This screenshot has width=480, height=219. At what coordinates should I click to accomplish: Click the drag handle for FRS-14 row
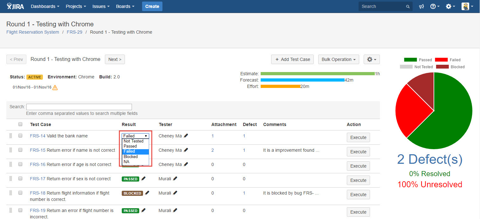(x=10, y=136)
